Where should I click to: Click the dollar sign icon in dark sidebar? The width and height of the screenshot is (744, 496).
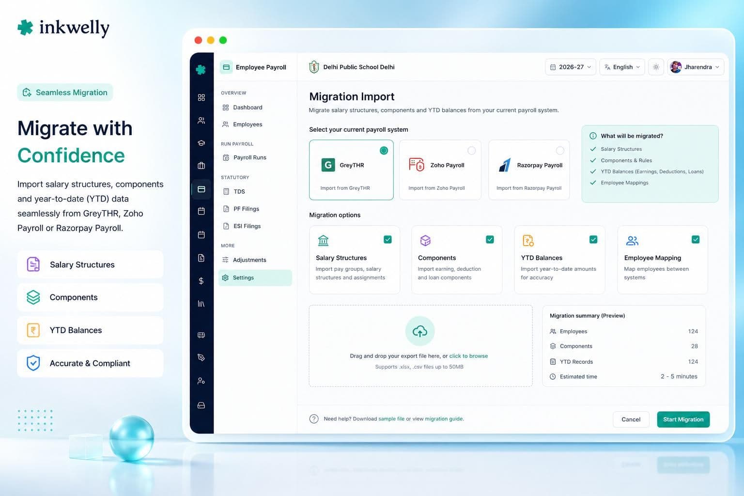tap(201, 281)
